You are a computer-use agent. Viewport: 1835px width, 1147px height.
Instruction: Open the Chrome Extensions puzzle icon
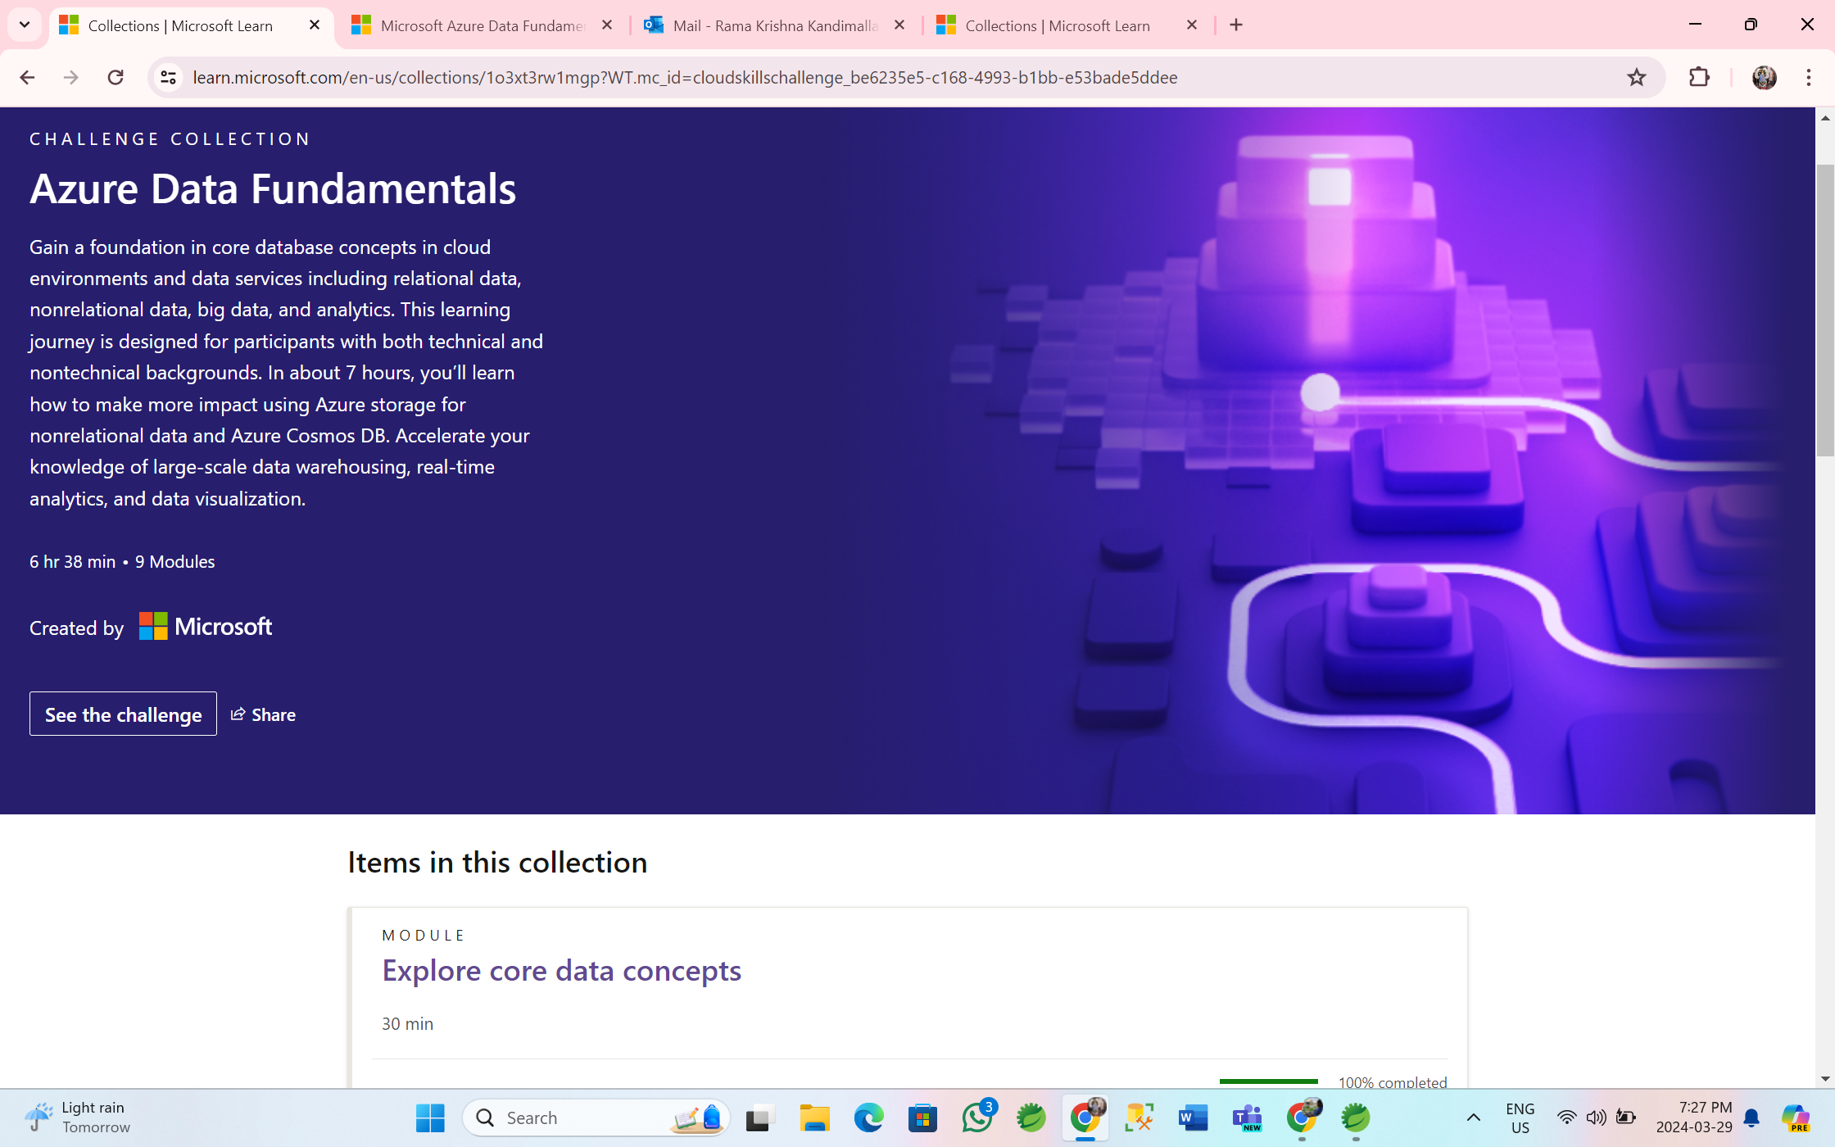coord(1699,77)
